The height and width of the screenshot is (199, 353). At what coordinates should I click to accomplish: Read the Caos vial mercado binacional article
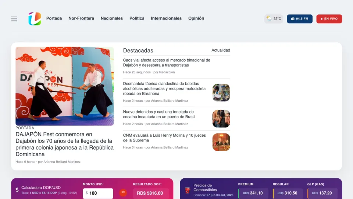tap(167, 63)
